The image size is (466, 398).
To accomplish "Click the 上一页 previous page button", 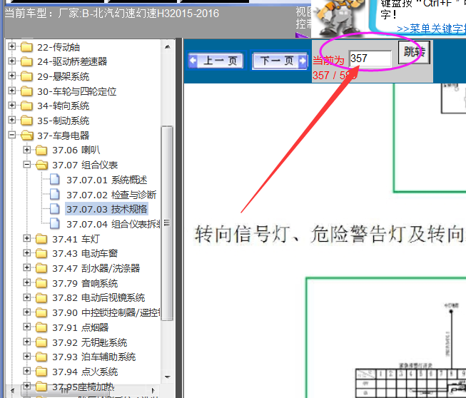I will (x=217, y=61).
